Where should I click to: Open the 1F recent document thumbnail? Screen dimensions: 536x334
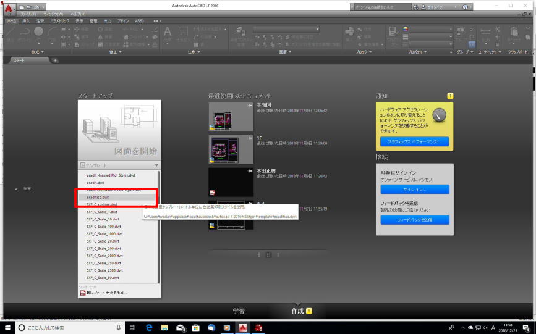click(231, 149)
